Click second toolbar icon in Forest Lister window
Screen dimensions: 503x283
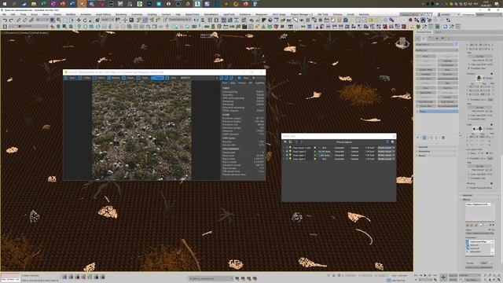(x=291, y=141)
